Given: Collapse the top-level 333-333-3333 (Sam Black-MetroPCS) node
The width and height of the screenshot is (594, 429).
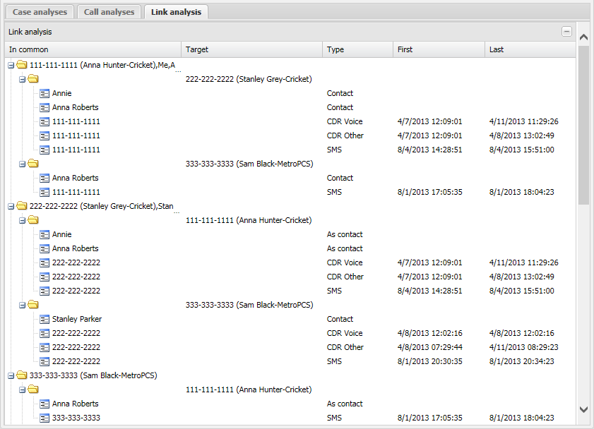Looking at the screenshot, I should [x=11, y=375].
